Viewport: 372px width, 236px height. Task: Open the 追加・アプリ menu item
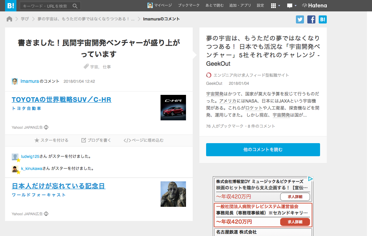click(240, 5)
